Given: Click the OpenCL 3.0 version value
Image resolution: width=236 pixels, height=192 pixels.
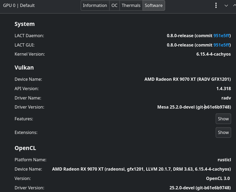Looking at the screenshot, I should click(x=218, y=178).
